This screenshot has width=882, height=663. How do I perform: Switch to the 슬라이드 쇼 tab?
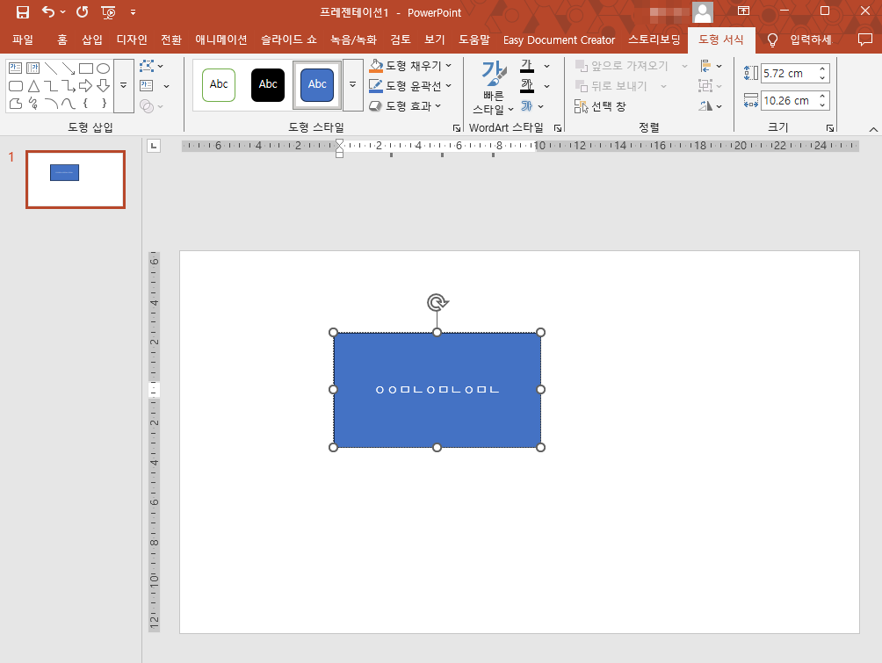[x=288, y=40]
